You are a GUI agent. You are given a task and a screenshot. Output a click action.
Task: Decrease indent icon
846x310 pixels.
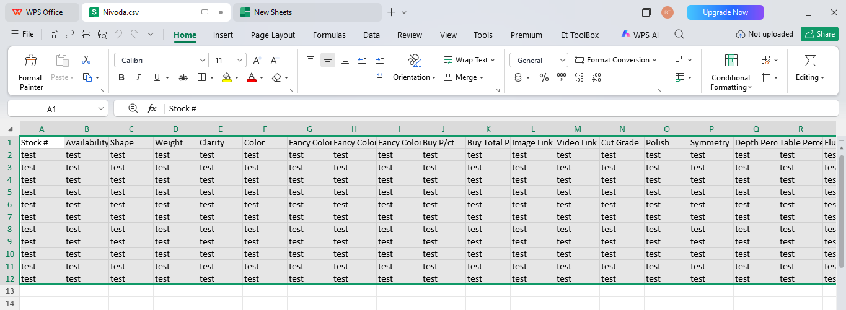tap(363, 60)
